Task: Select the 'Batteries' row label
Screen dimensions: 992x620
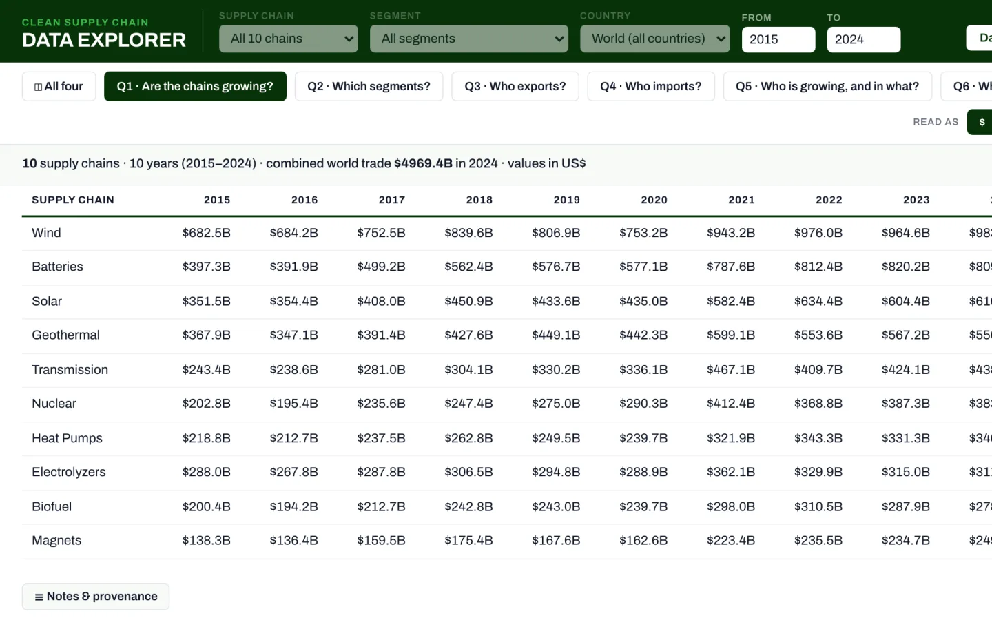Action: tap(57, 267)
